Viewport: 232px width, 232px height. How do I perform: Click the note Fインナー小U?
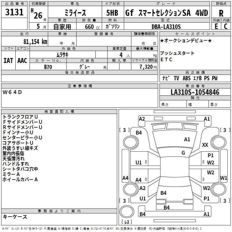coord(18,133)
